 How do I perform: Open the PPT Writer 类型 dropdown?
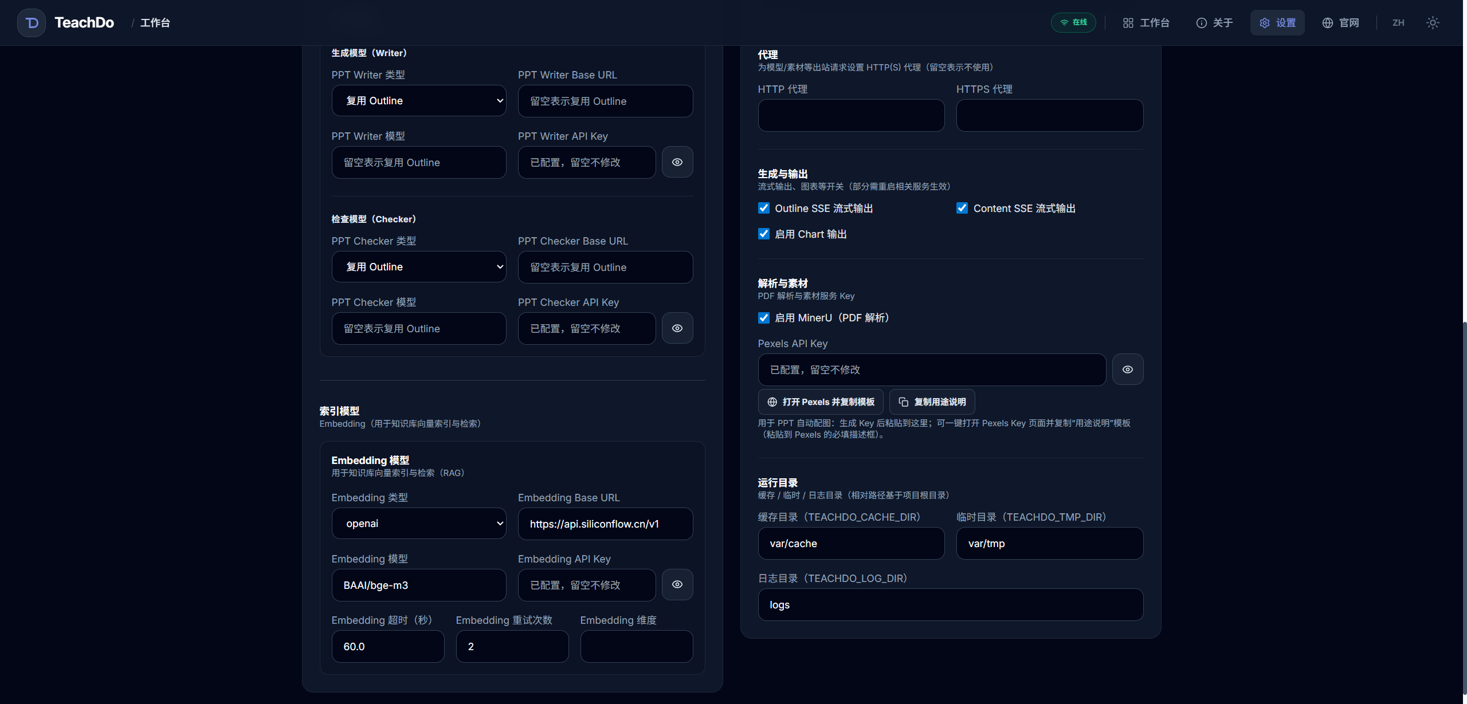pos(419,100)
